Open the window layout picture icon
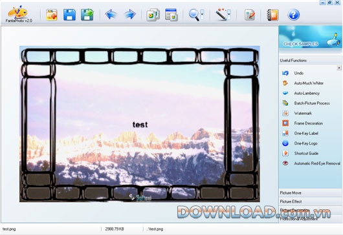Viewport: 343px width, 235px height. click(171, 15)
